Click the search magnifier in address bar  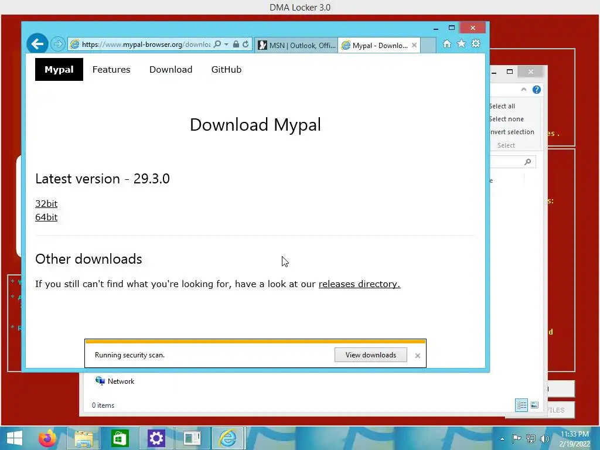pos(217,45)
